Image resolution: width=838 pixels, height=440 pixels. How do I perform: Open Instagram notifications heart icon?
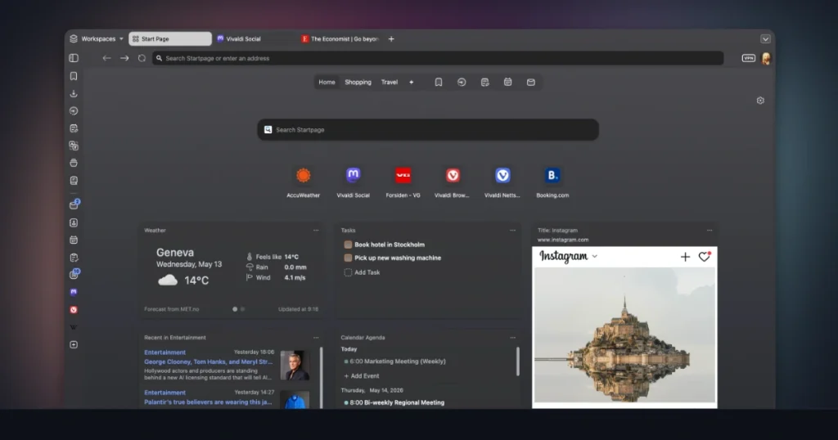pos(705,257)
